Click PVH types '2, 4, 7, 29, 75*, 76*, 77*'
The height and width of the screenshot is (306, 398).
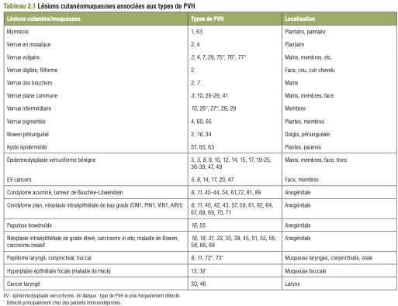pyautogui.click(x=219, y=57)
